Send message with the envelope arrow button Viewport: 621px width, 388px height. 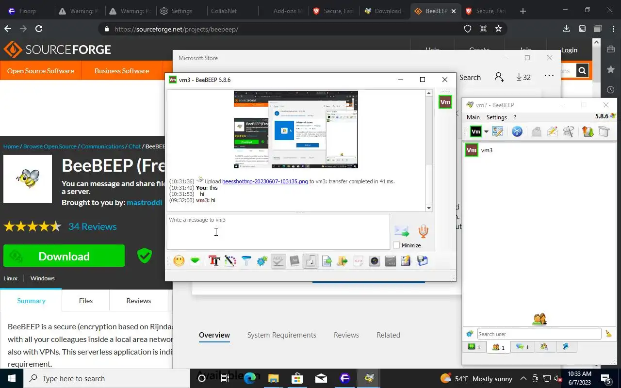(402, 231)
